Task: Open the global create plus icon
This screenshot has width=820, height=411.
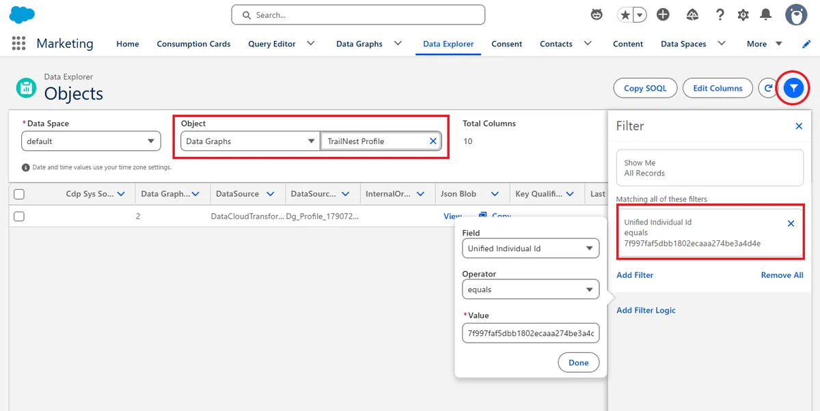Action: 663,14
